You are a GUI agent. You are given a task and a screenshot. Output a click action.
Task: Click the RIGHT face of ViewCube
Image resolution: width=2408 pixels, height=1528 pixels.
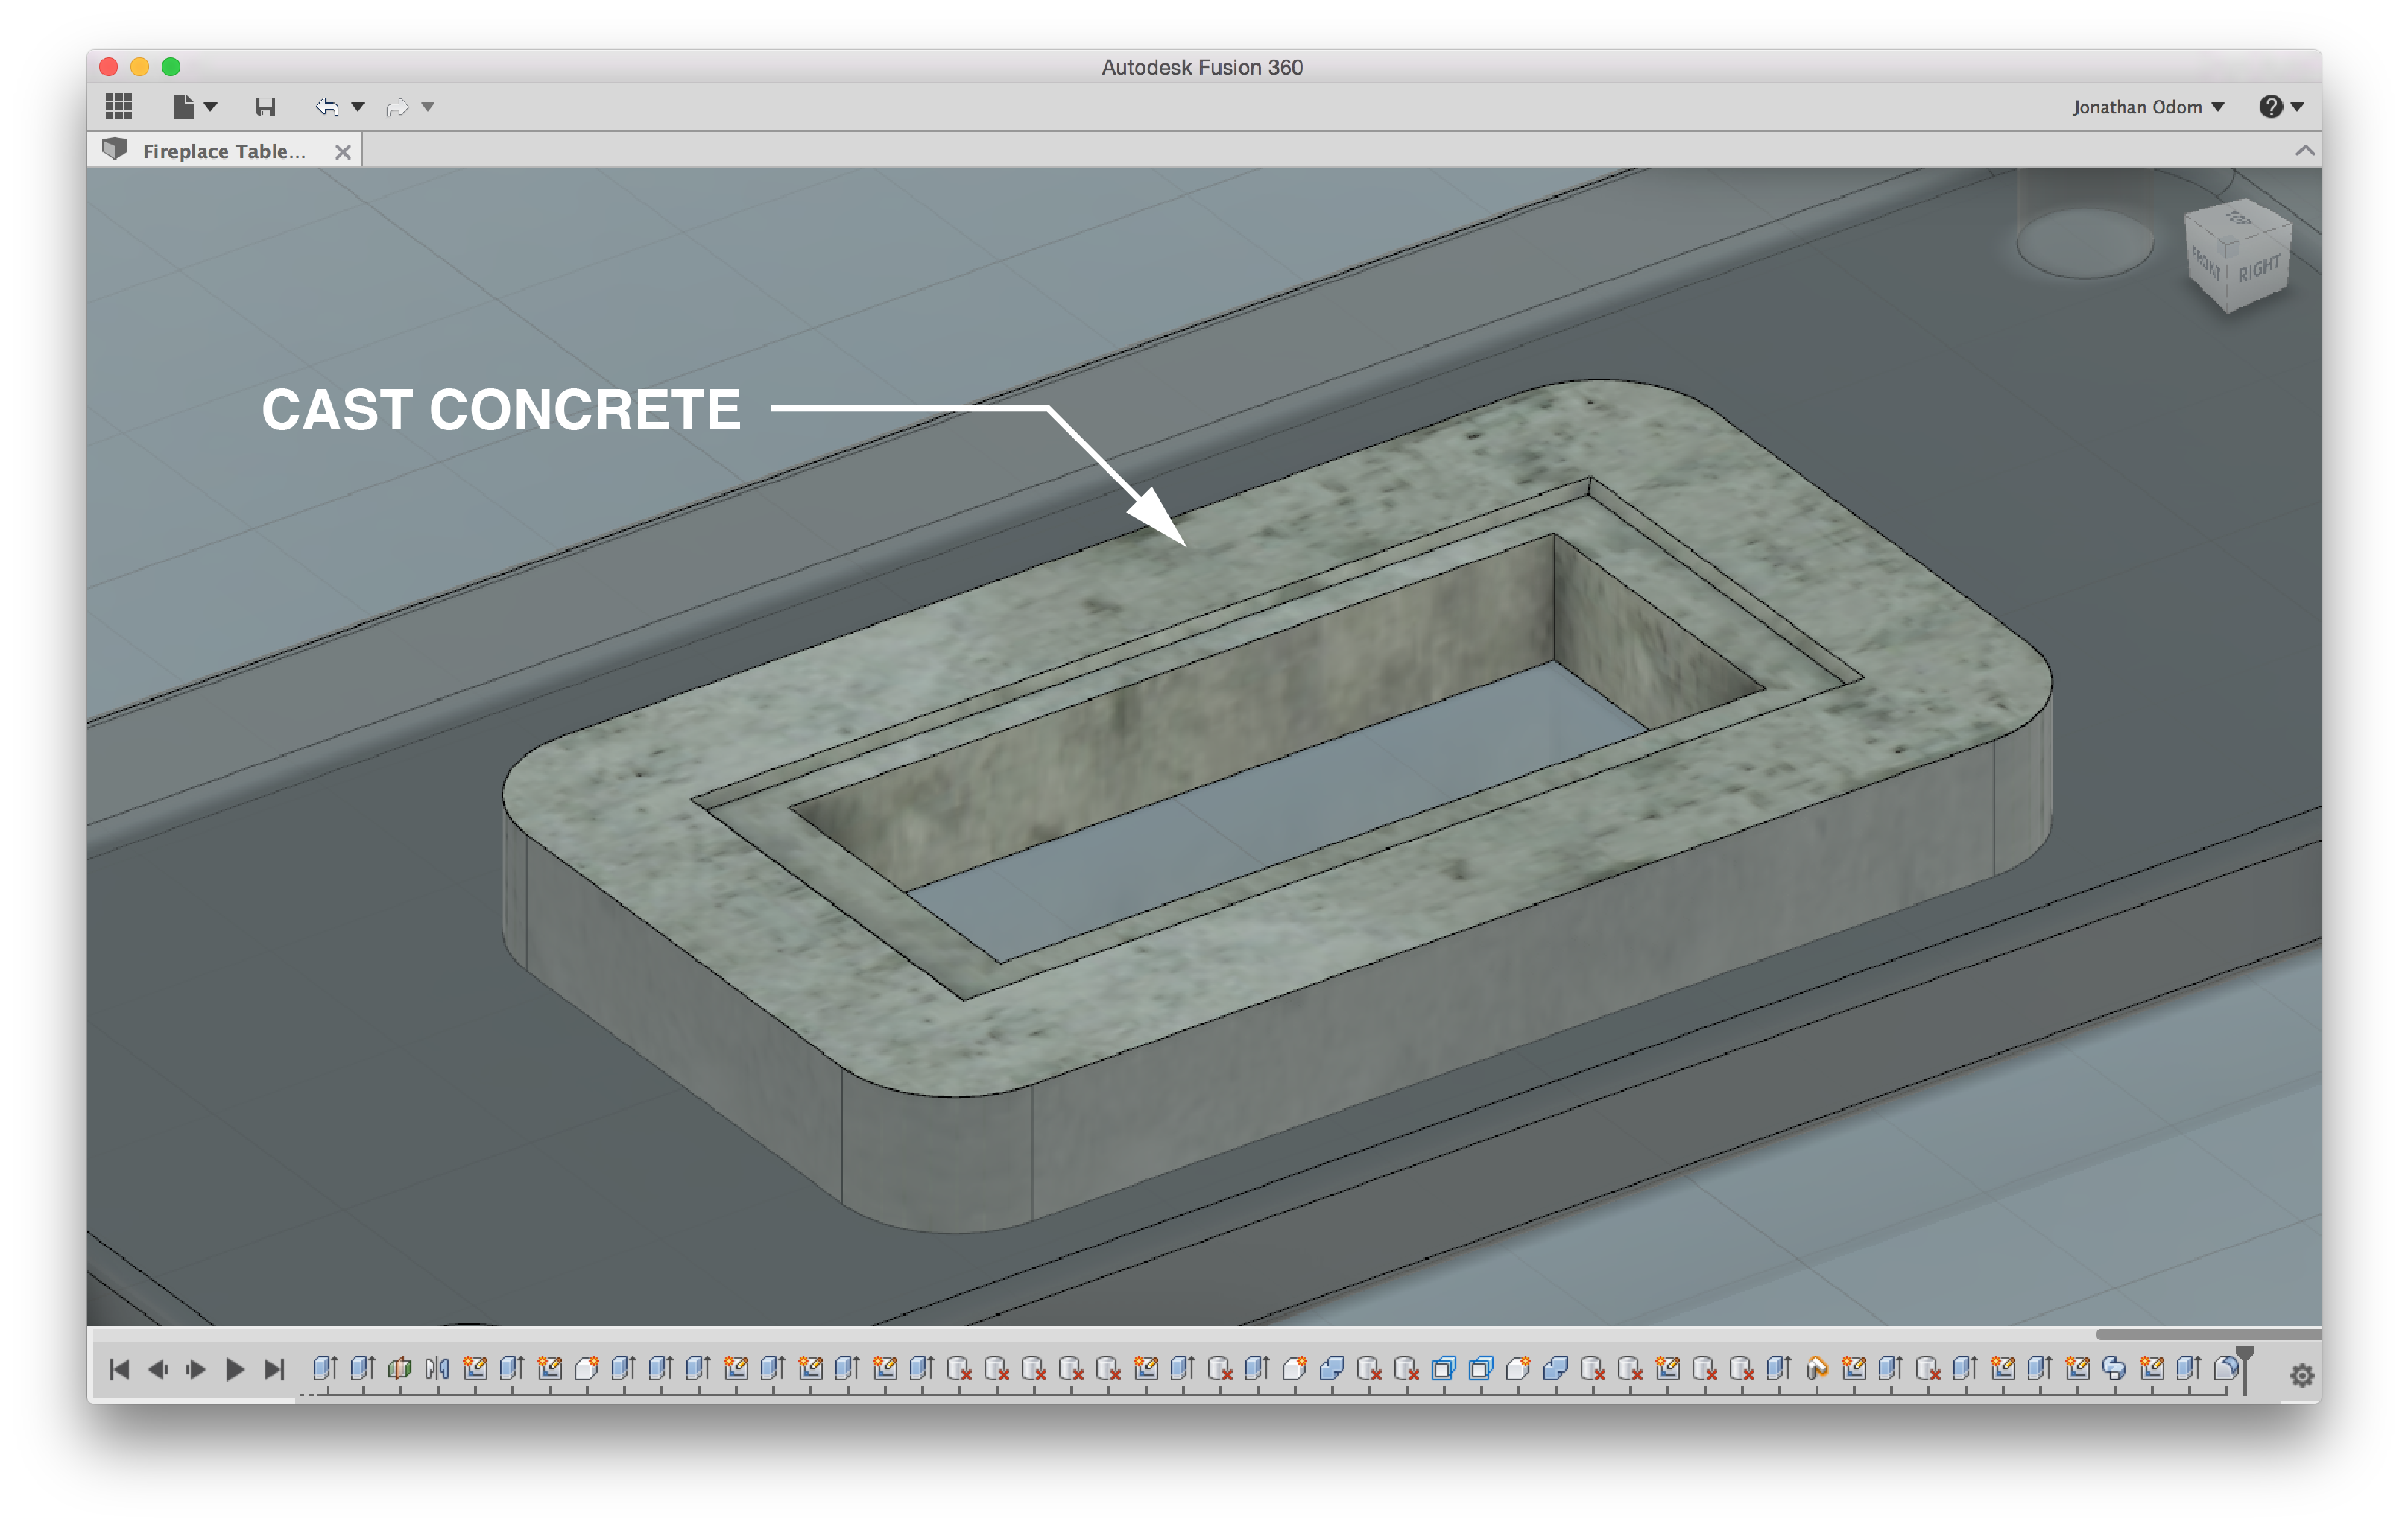2258,269
